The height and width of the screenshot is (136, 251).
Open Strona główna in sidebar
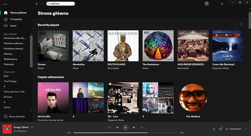point(18,13)
